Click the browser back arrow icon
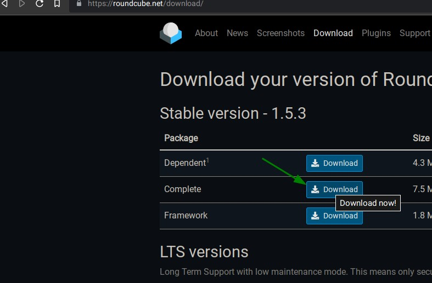This screenshot has height=283, width=432. [x=4, y=4]
